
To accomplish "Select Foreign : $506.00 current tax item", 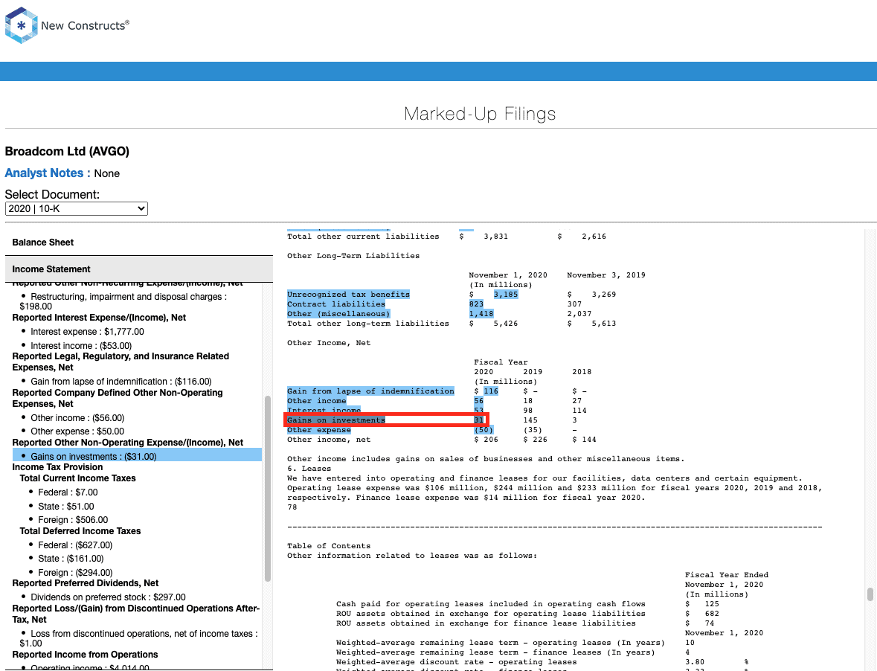I will [73, 519].
